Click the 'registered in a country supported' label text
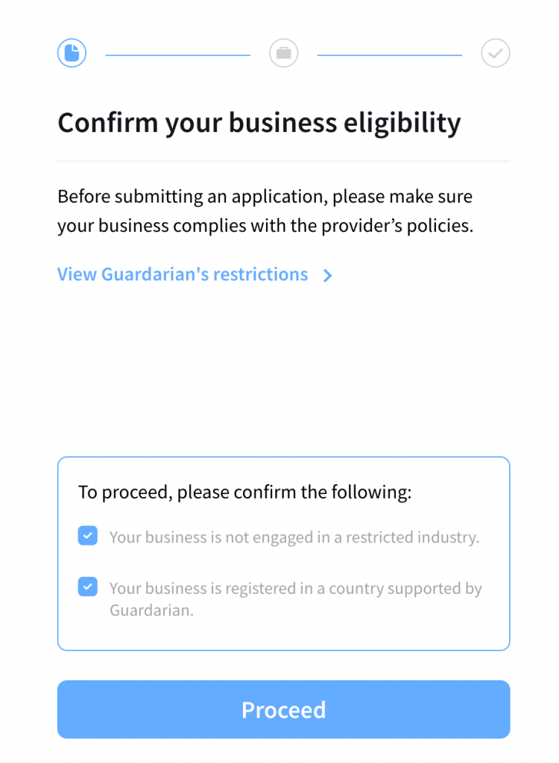This screenshot has width=559, height=763. point(296,589)
